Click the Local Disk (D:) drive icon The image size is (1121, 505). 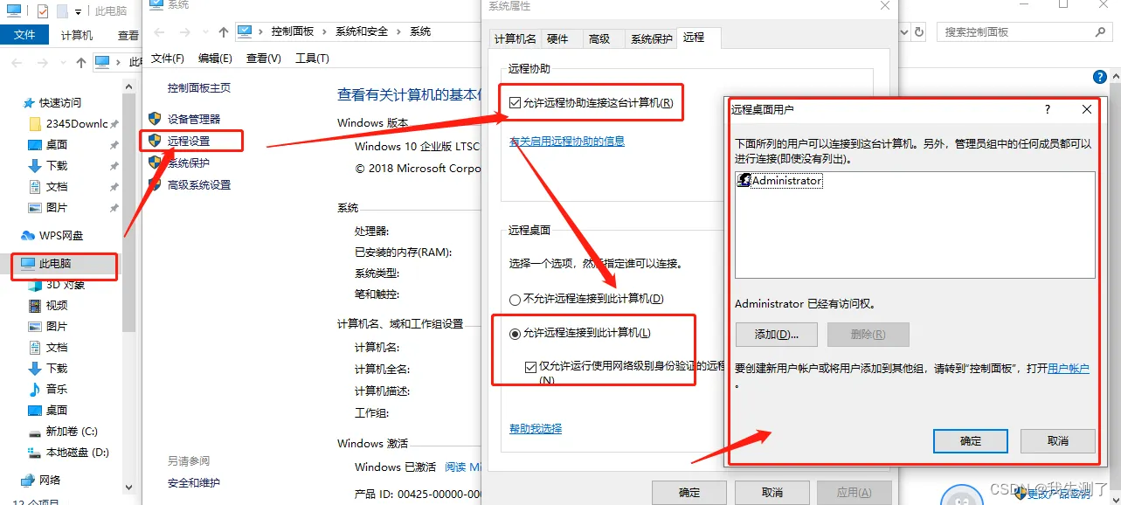[35, 453]
